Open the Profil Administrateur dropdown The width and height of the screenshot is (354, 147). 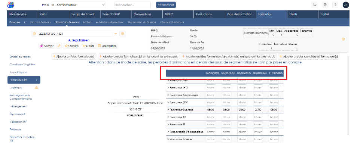(78, 5)
